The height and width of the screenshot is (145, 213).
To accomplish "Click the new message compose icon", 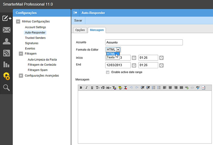I will [x=7, y=18].
